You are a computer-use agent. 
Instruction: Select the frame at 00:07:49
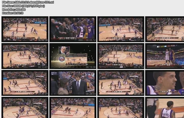[121, 29]
